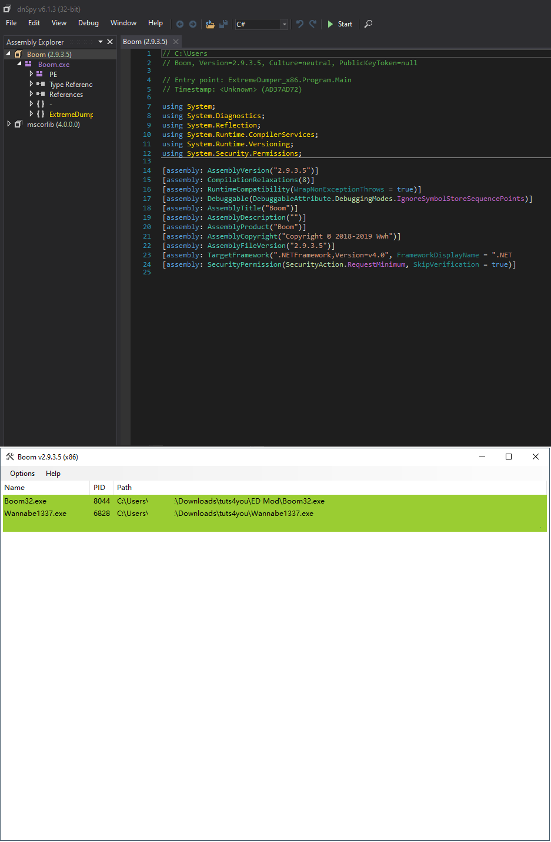The image size is (551, 842).
Task: Expand the Type References node
Action: 31,84
